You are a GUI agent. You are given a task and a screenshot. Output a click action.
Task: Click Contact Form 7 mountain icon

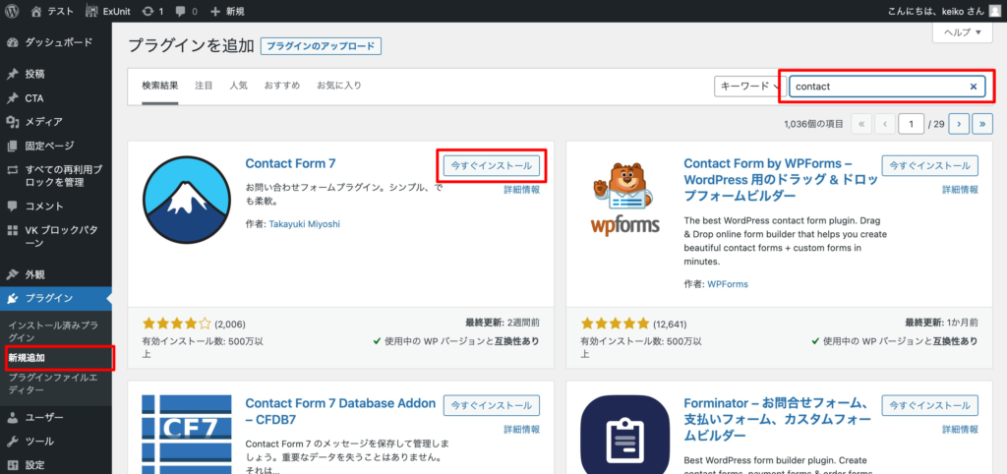tap(186, 200)
